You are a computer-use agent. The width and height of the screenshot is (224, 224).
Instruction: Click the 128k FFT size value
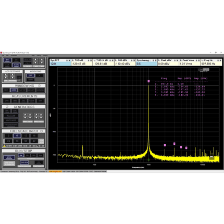(53, 64)
